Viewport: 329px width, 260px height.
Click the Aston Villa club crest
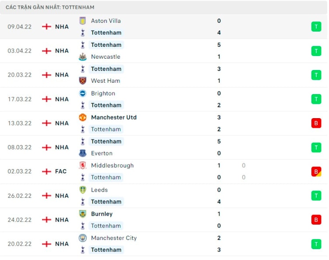point(83,21)
